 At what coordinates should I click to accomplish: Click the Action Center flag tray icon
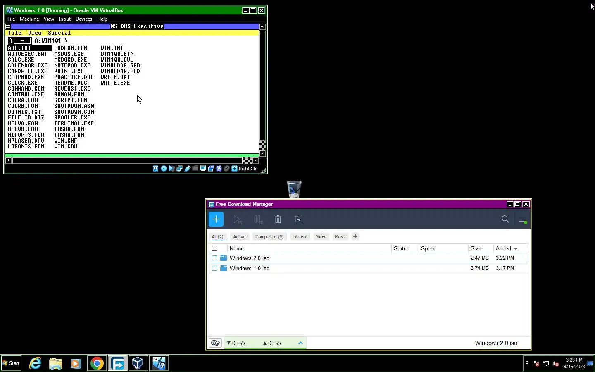click(536, 364)
